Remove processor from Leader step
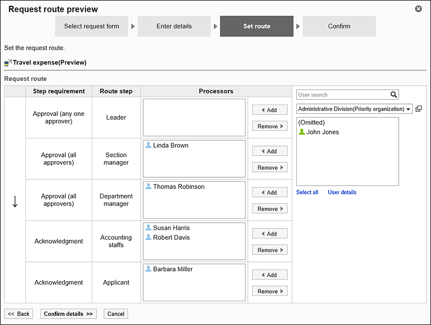Image resolution: width=431 pixels, height=325 pixels. 270,126
